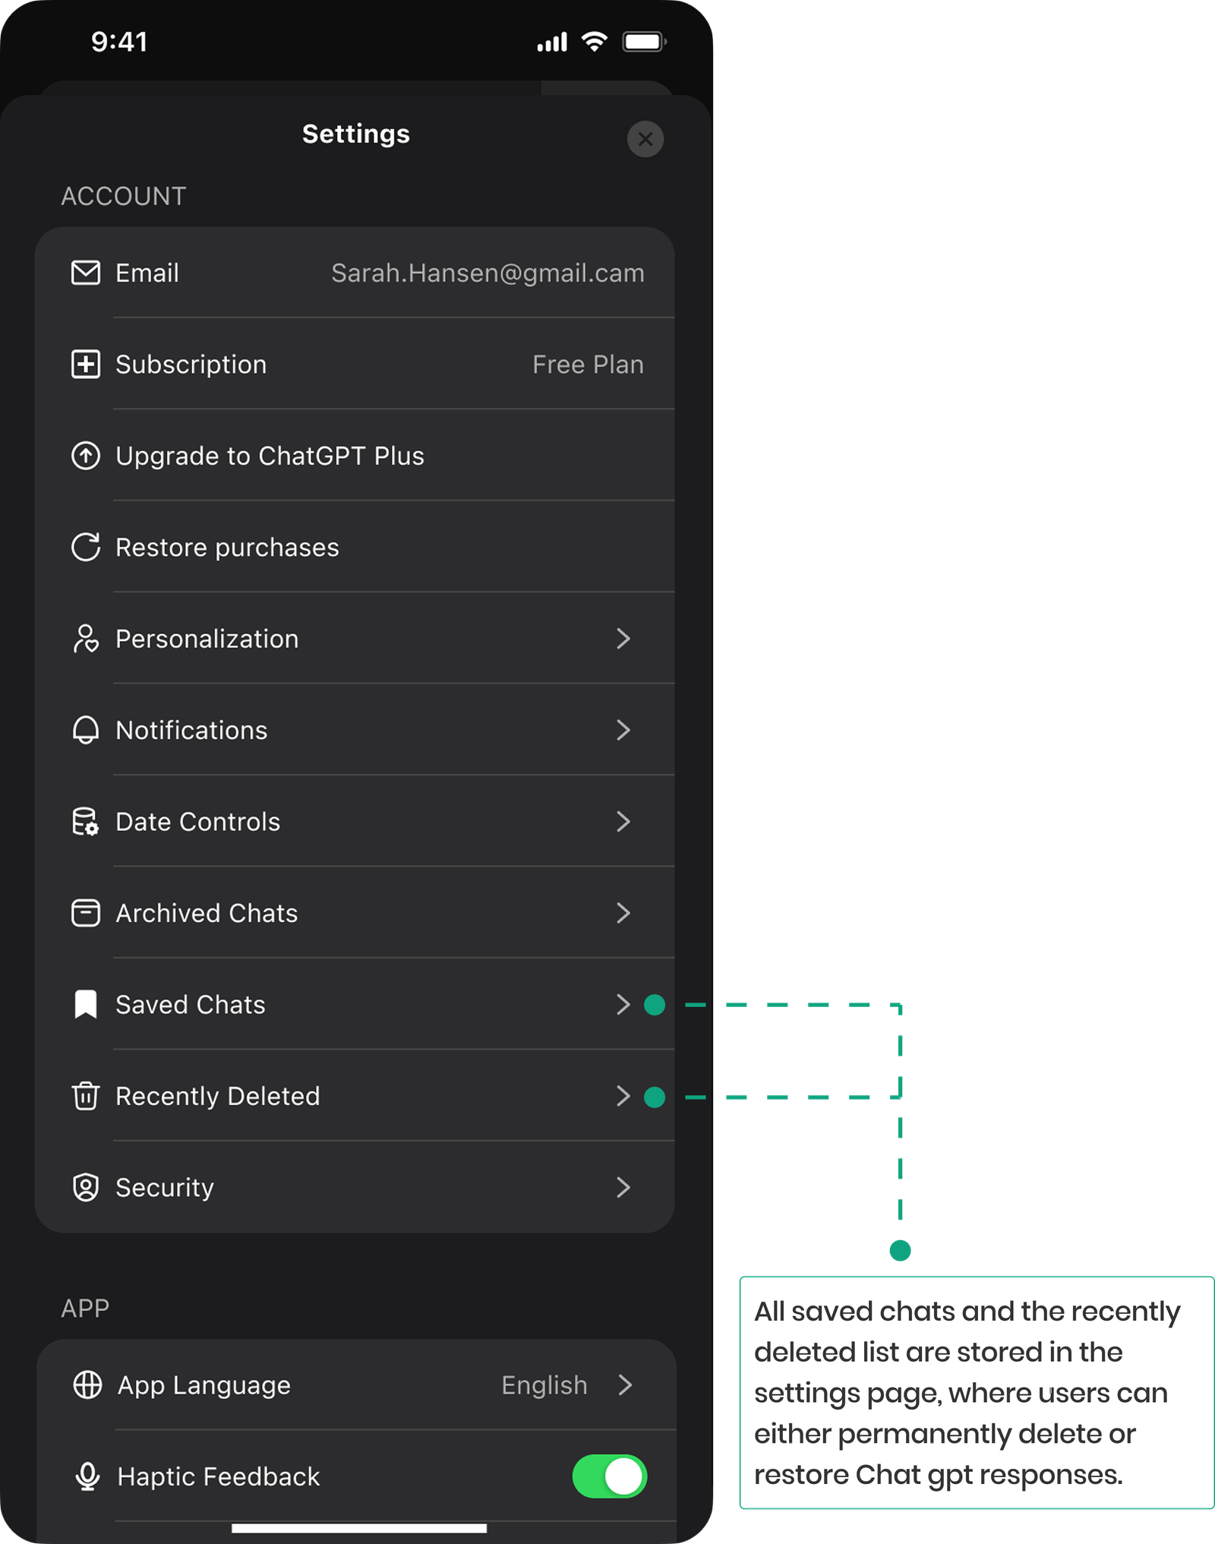Tap the Sarah.Hansen email address value

coord(488,273)
